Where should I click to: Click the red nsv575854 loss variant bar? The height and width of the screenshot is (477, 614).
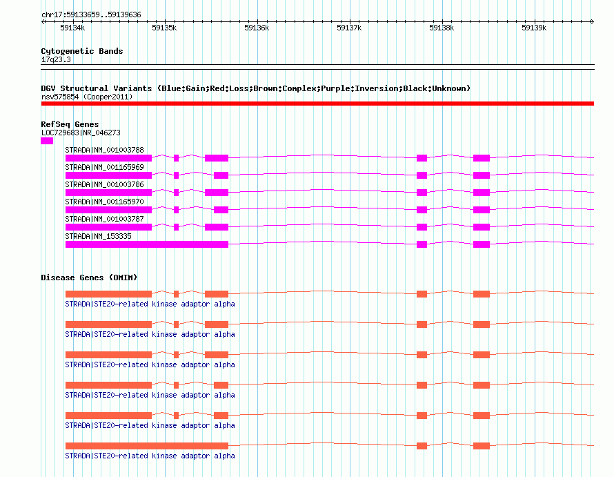317,104
